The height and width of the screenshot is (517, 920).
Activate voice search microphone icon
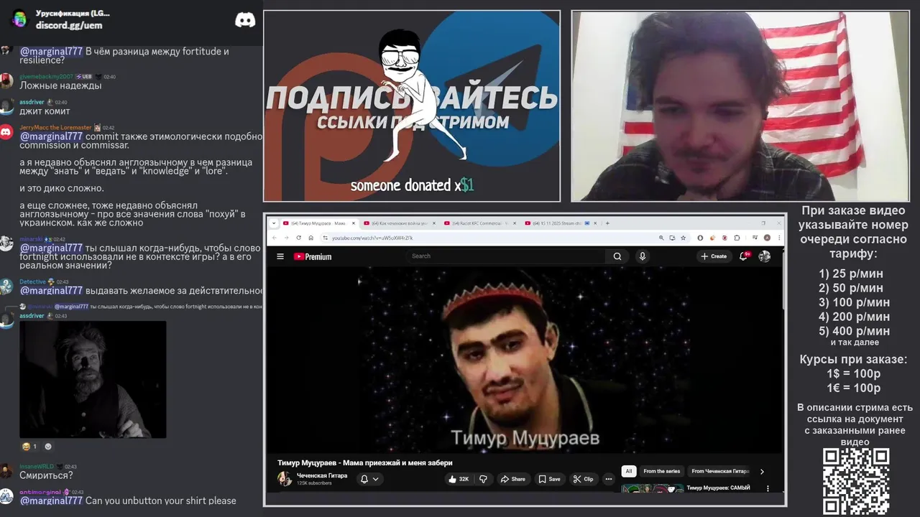[x=643, y=256]
